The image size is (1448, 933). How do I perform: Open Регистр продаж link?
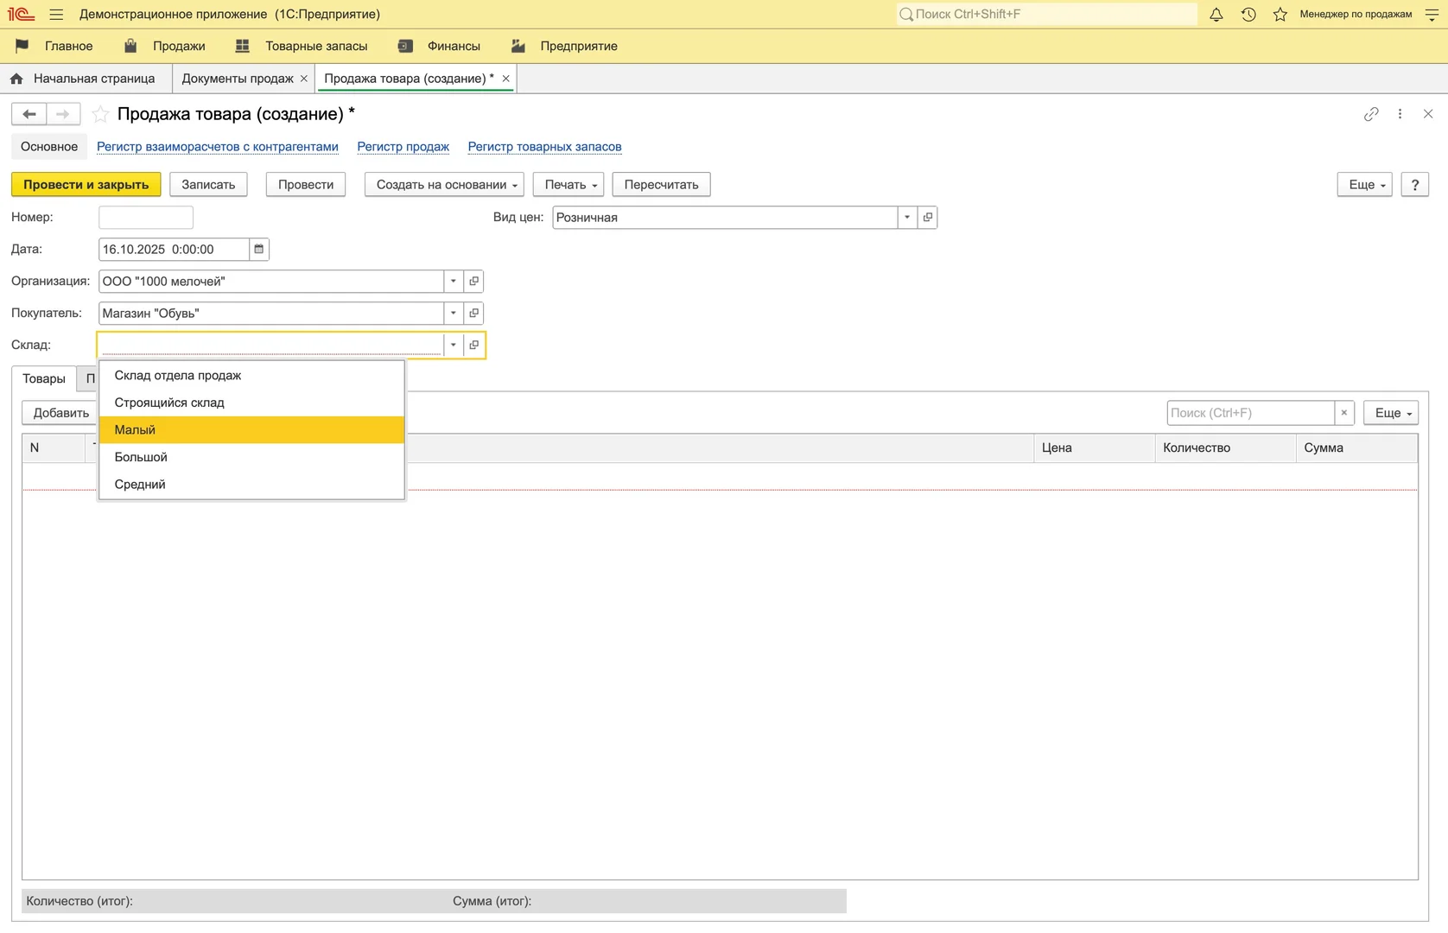[x=403, y=147]
